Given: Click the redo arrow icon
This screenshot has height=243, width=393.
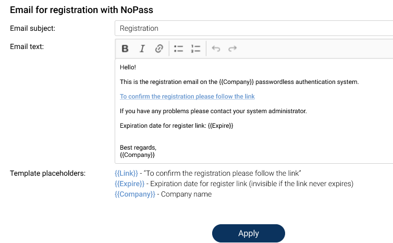Looking at the screenshot, I should [x=232, y=48].
